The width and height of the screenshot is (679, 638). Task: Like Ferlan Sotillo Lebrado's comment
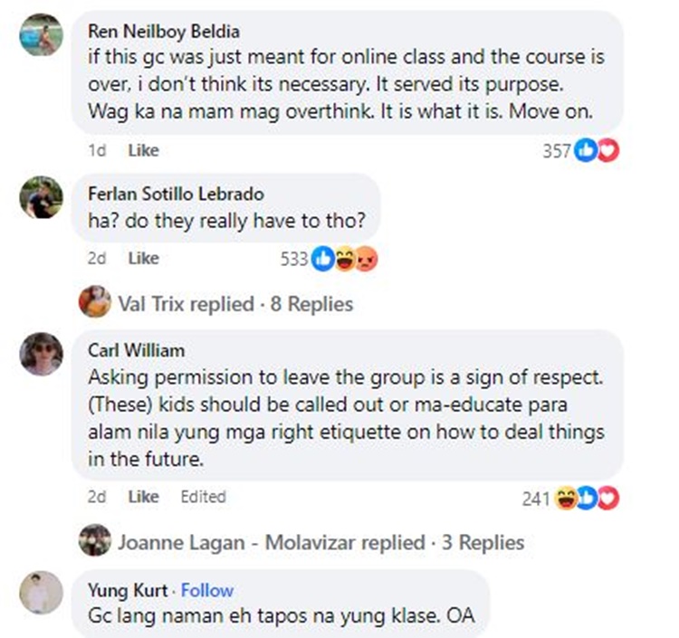tap(143, 259)
